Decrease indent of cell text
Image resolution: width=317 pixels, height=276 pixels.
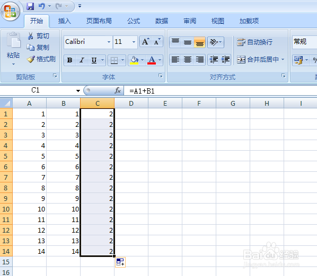(214, 59)
